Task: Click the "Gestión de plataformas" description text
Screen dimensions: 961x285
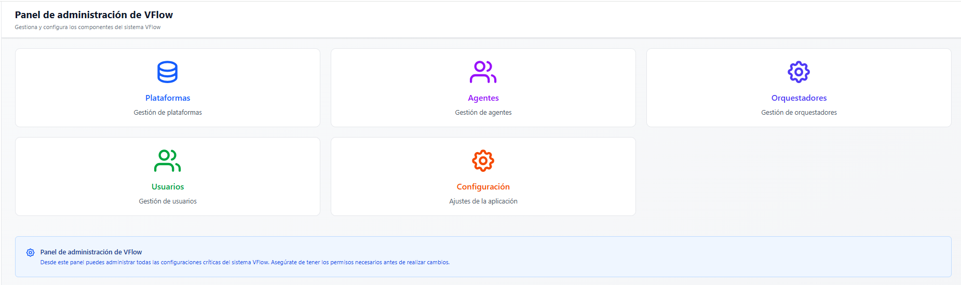Action: point(168,113)
